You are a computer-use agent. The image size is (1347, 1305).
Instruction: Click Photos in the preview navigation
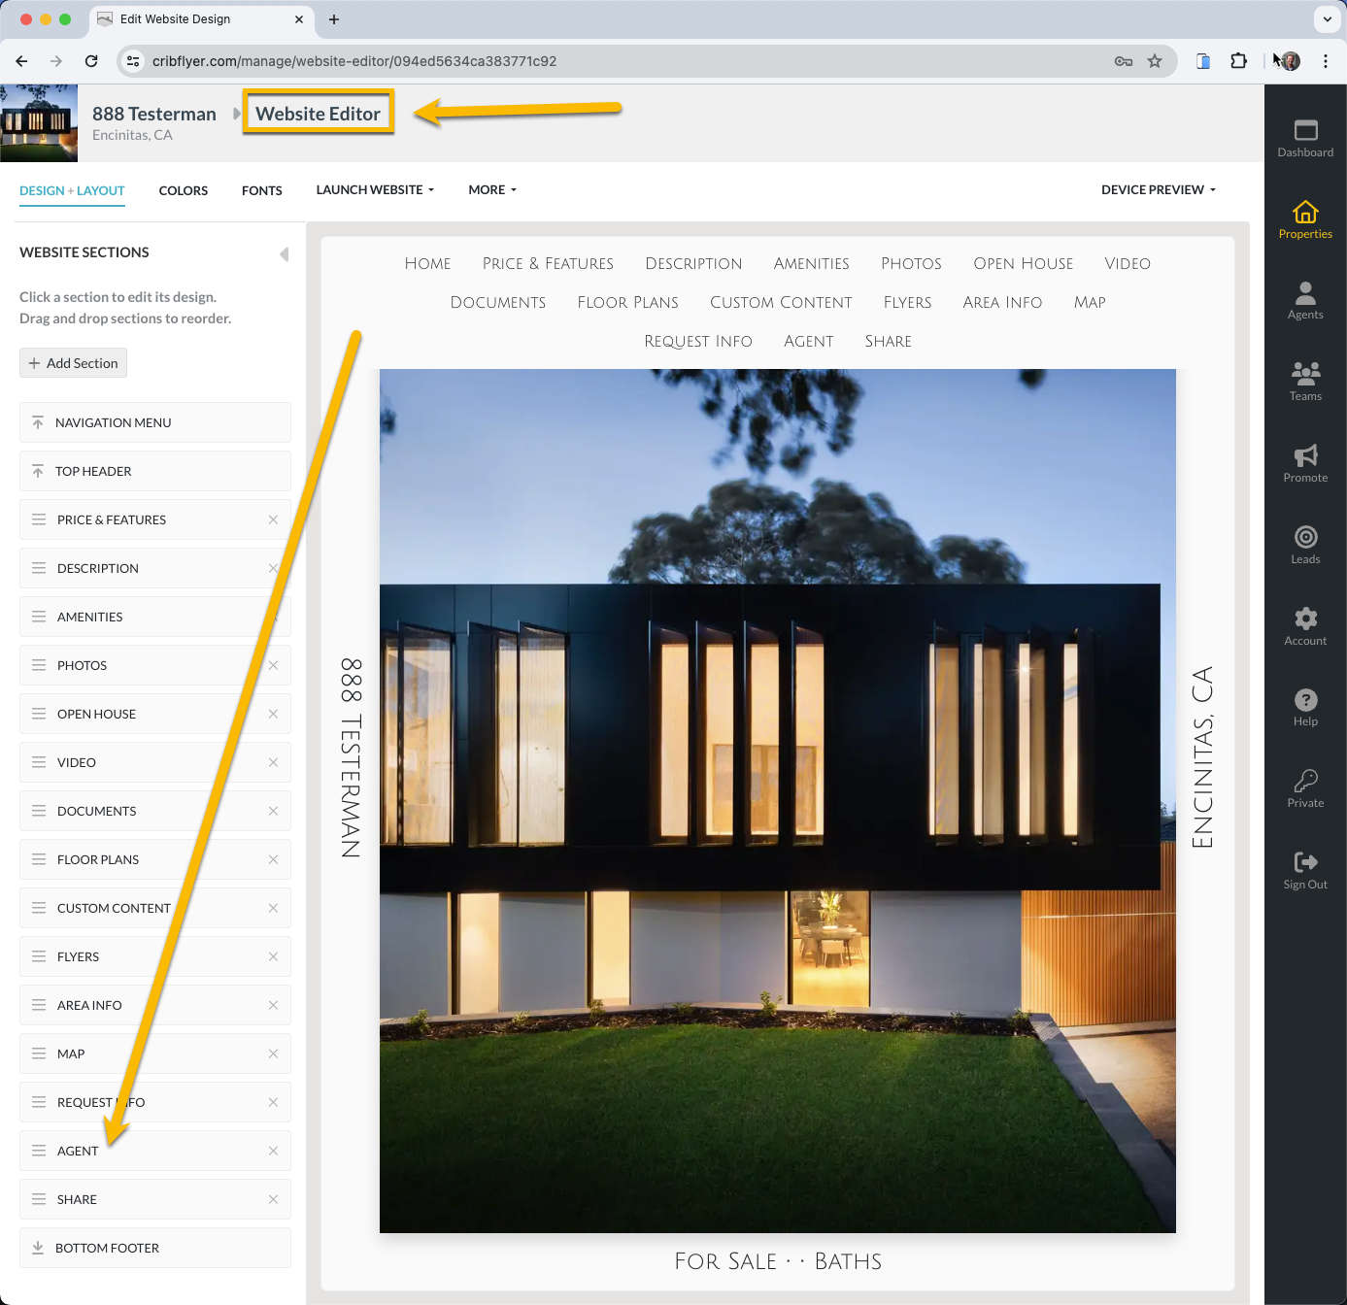911,263
